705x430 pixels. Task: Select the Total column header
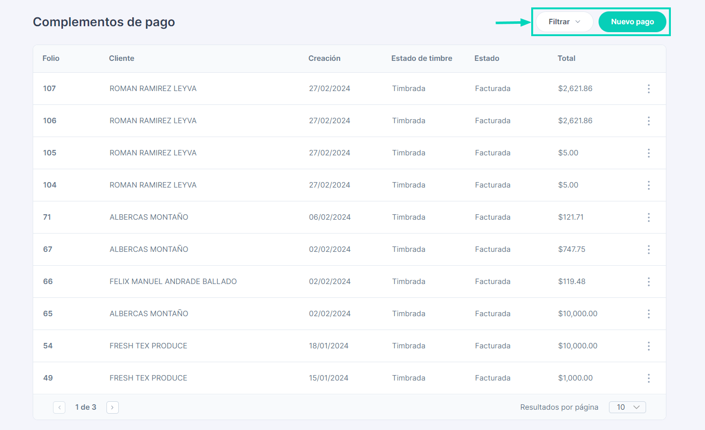click(x=566, y=58)
